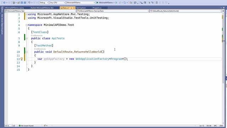Click the WebApplicationFactory type name in code
Viewport: 227px width, 128px height.
92,59
